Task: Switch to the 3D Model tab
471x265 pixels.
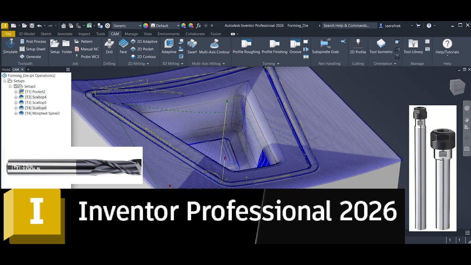Action: click(26, 34)
